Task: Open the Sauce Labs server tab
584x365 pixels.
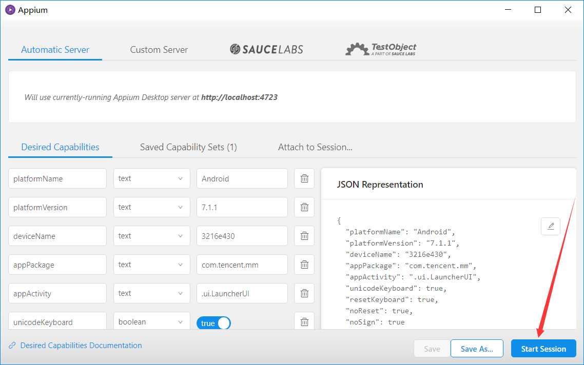Action: (266, 49)
